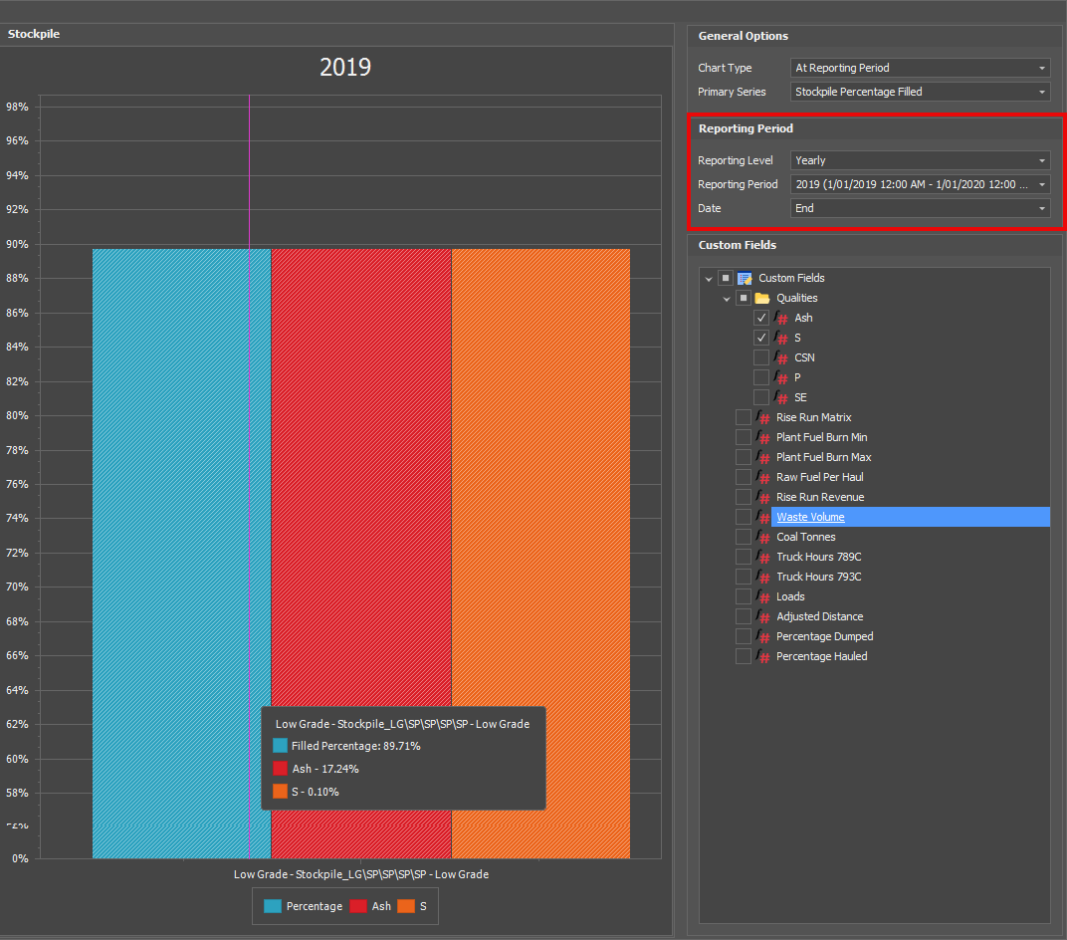Click the Custom Fields root table icon
1067x940 pixels.
745,278
